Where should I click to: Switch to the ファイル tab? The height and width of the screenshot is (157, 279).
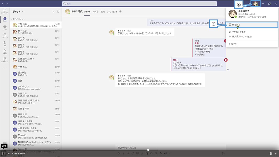[95, 11]
